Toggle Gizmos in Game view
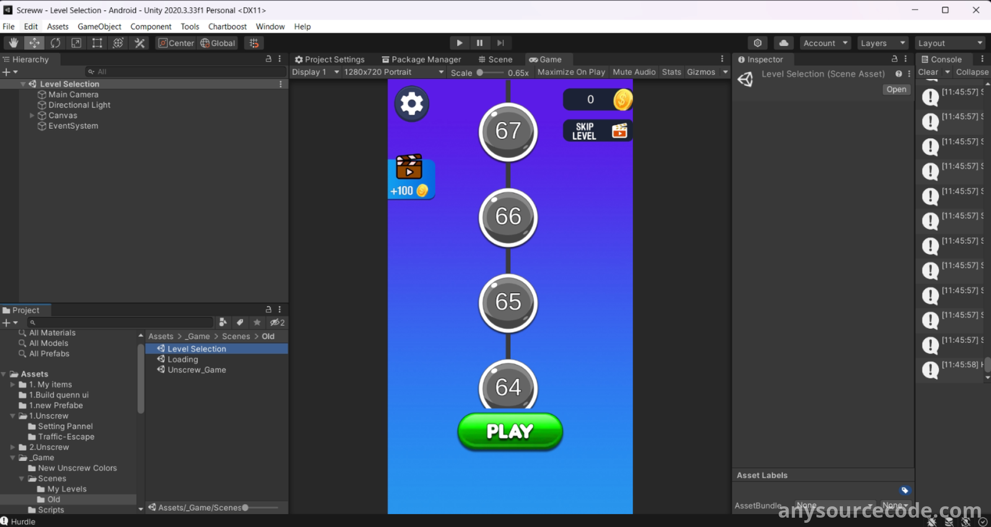Image resolution: width=991 pixels, height=527 pixels. coord(701,72)
